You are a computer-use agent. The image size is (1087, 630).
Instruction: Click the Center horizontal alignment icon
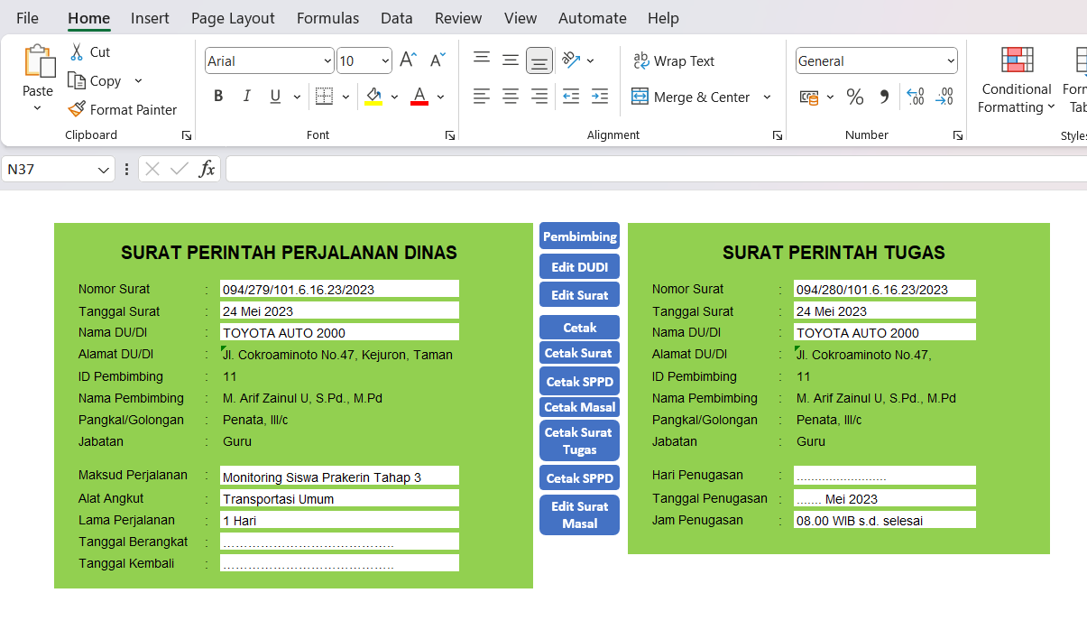pyautogui.click(x=511, y=97)
